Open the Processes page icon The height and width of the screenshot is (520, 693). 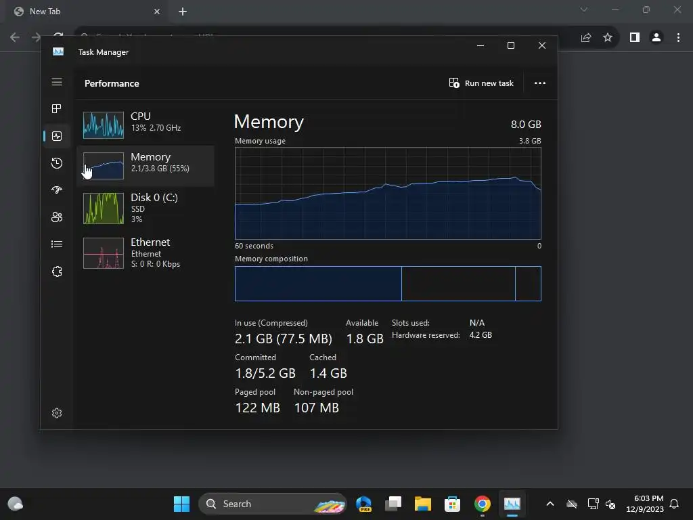coord(57,109)
